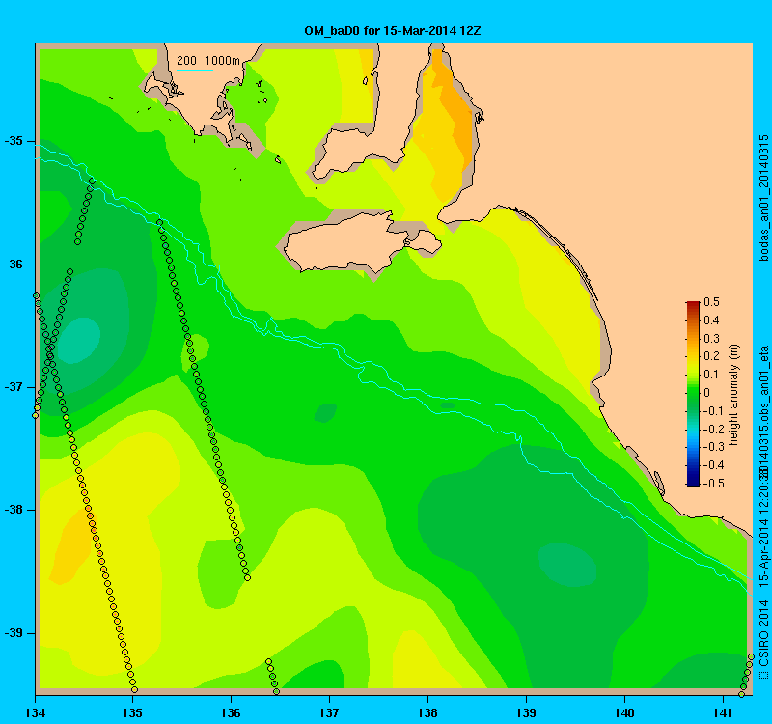Click the -0.1 colorbar tick label
The height and width of the screenshot is (724, 772).
pyautogui.click(x=714, y=411)
